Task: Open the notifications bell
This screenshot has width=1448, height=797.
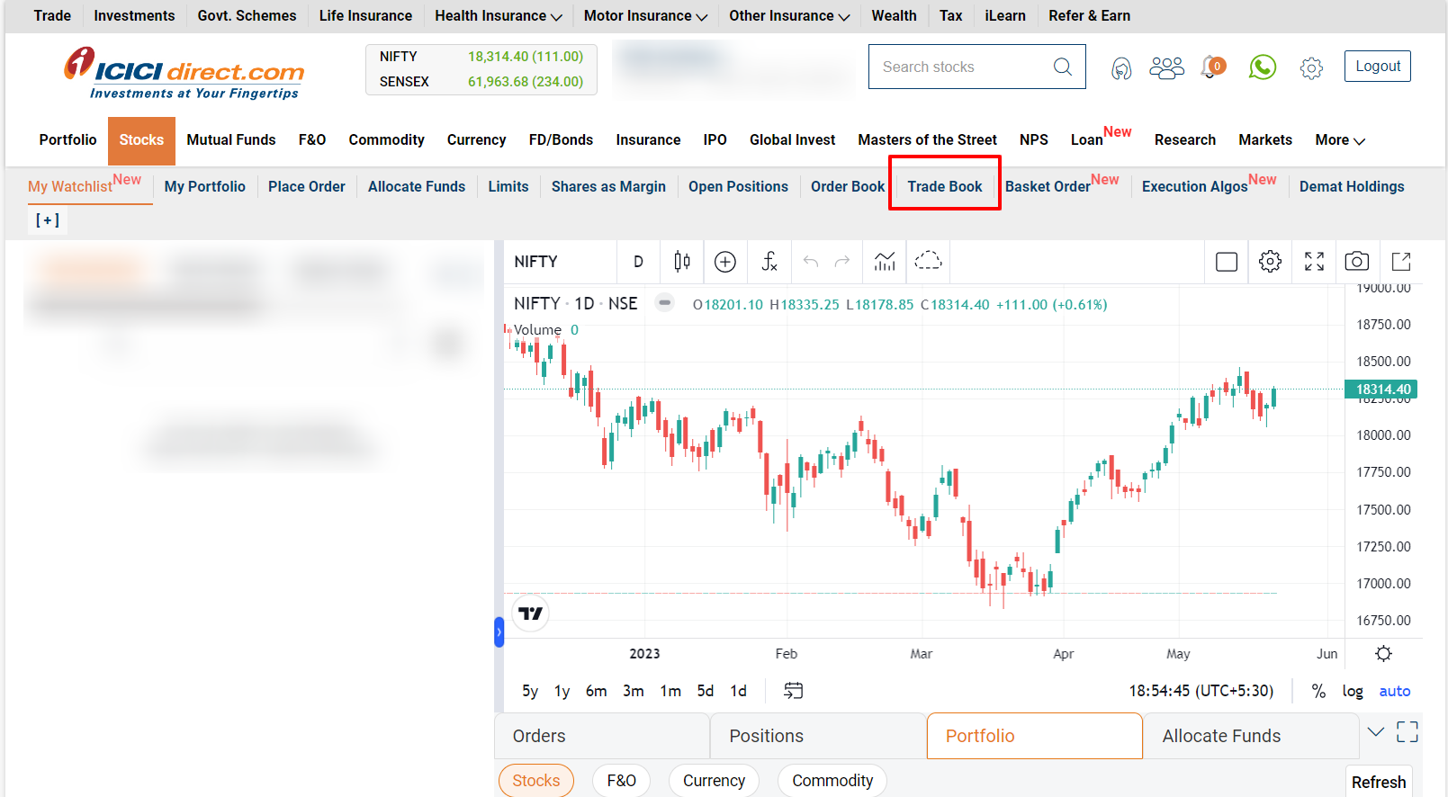Action: 1212,67
